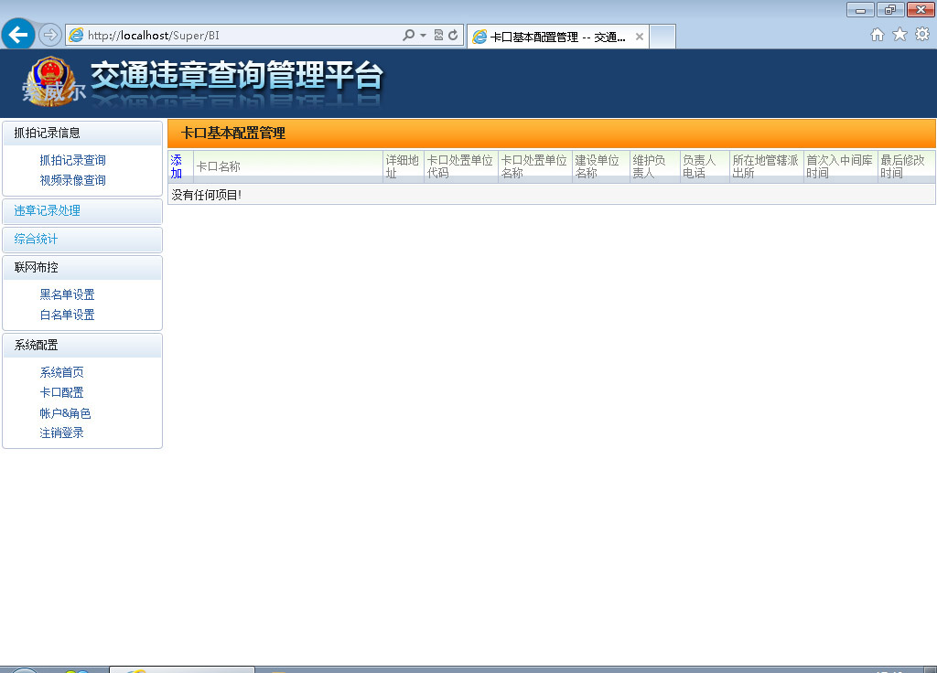Go to 卡口配置 in the sidebar
This screenshot has height=673, width=937.
[x=62, y=392]
